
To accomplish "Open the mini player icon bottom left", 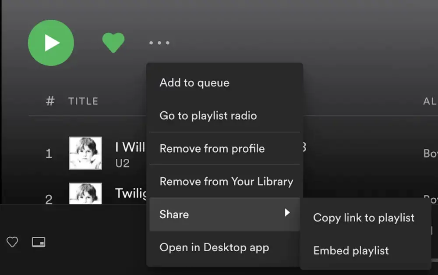I will (x=39, y=242).
